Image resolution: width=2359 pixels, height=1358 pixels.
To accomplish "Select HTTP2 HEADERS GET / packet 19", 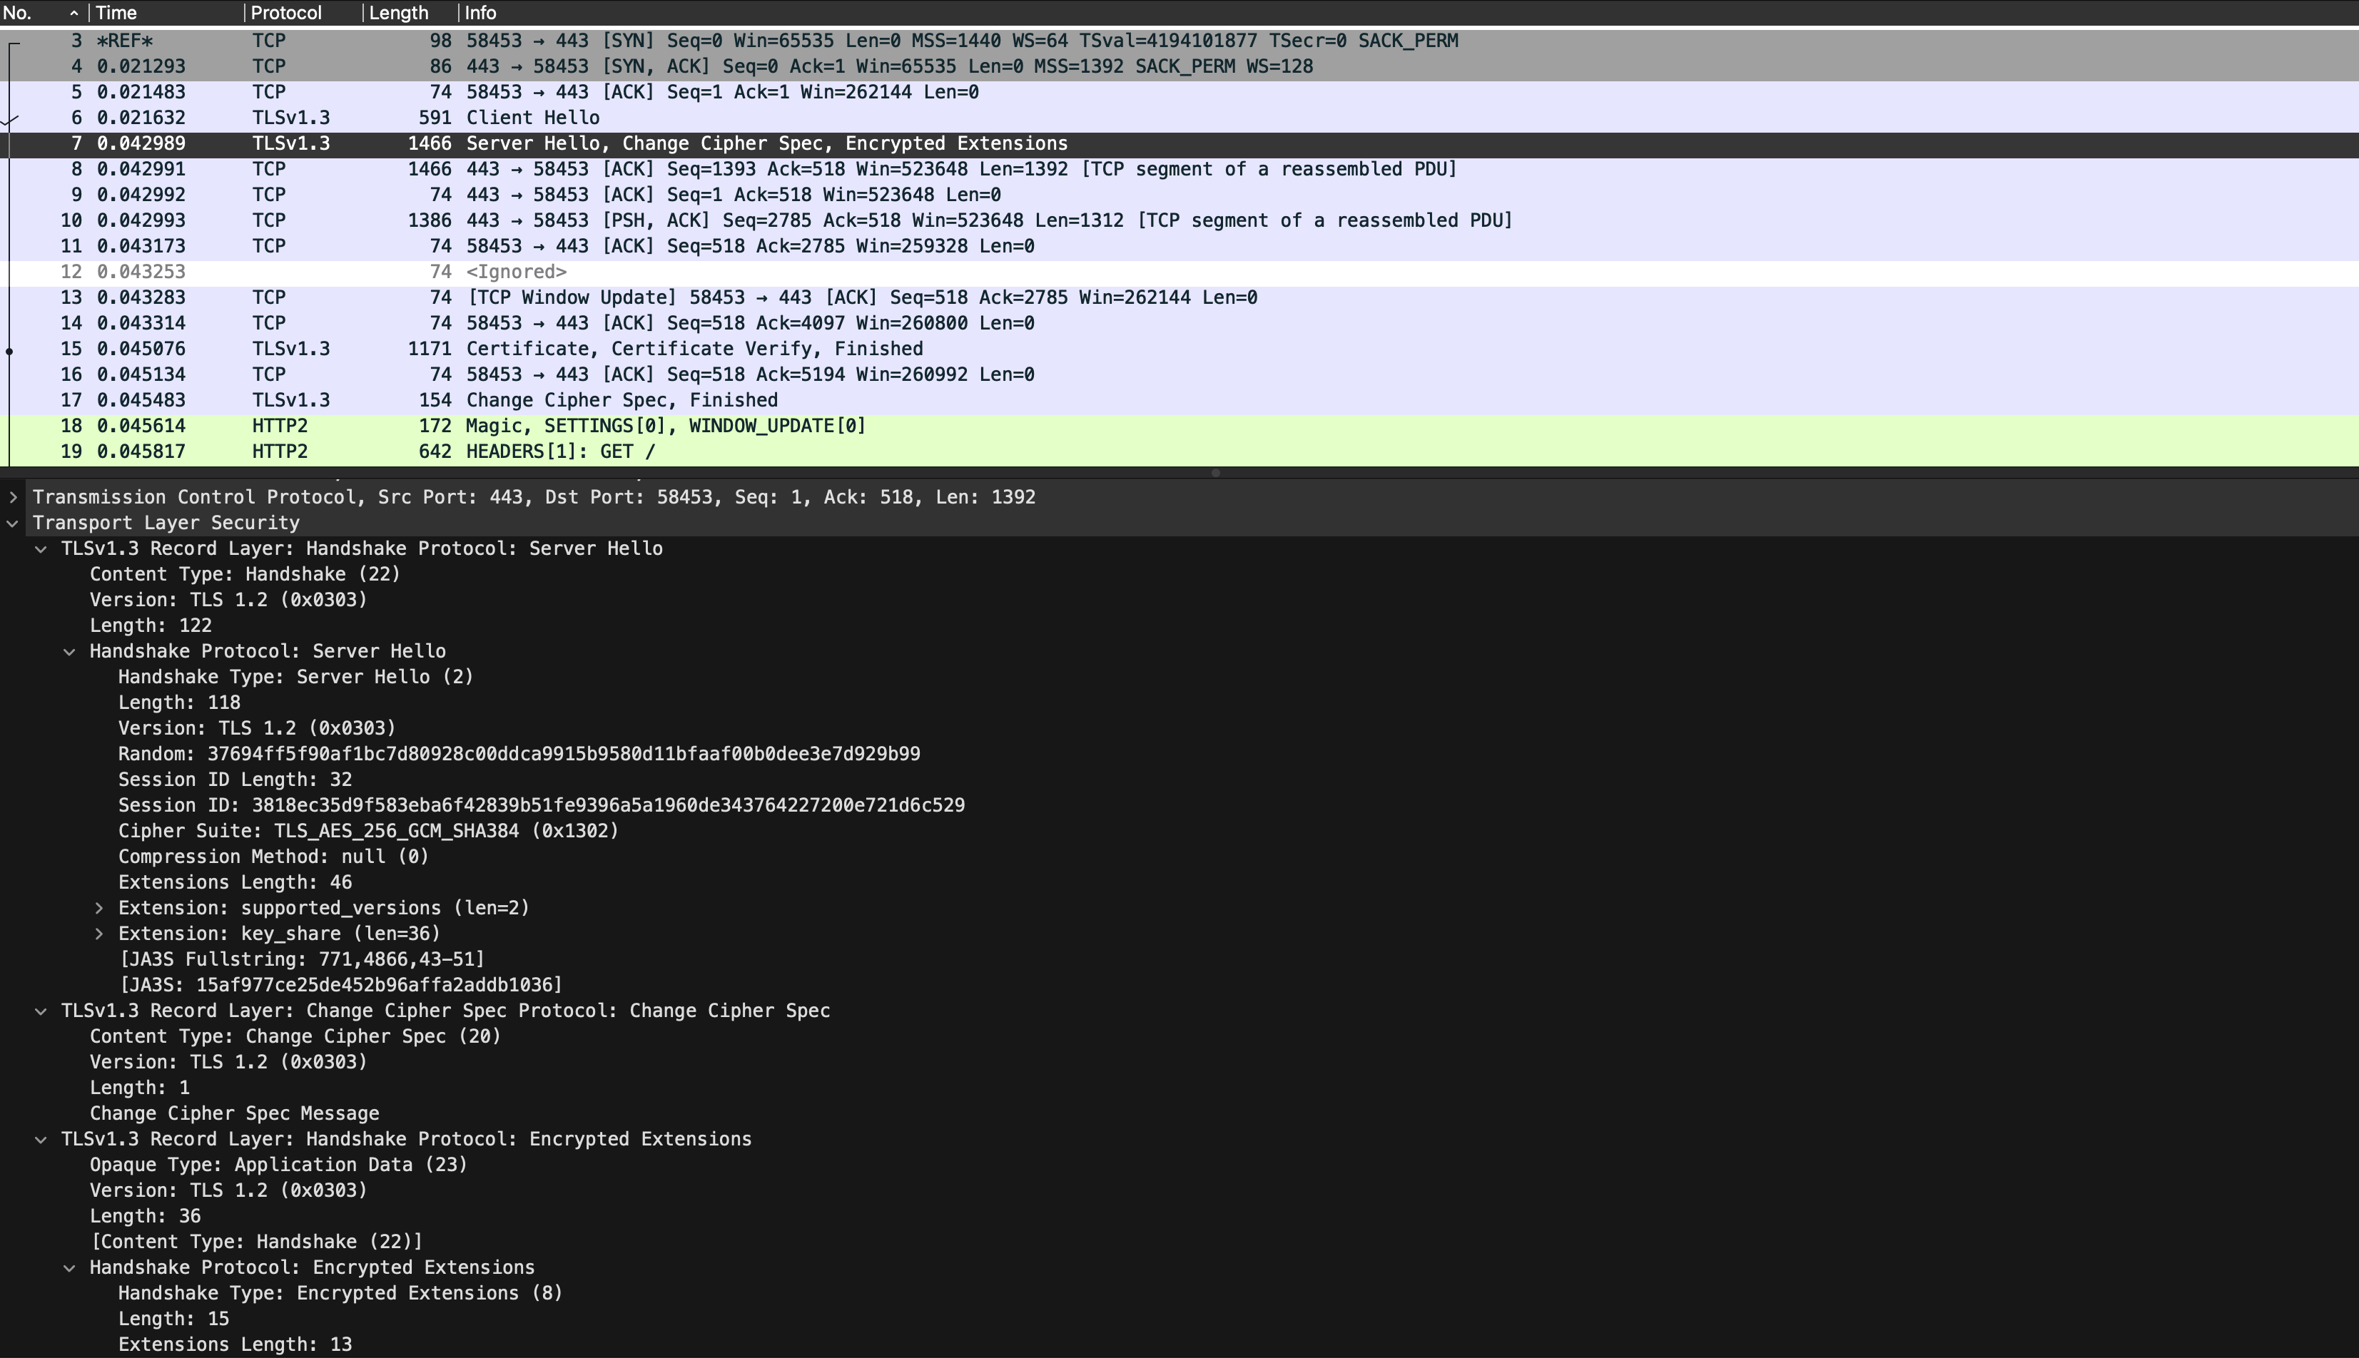I will (x=1179, y=451).
